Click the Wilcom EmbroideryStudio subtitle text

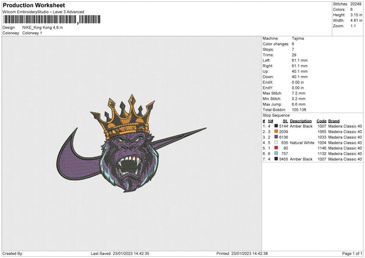(43, 12)
